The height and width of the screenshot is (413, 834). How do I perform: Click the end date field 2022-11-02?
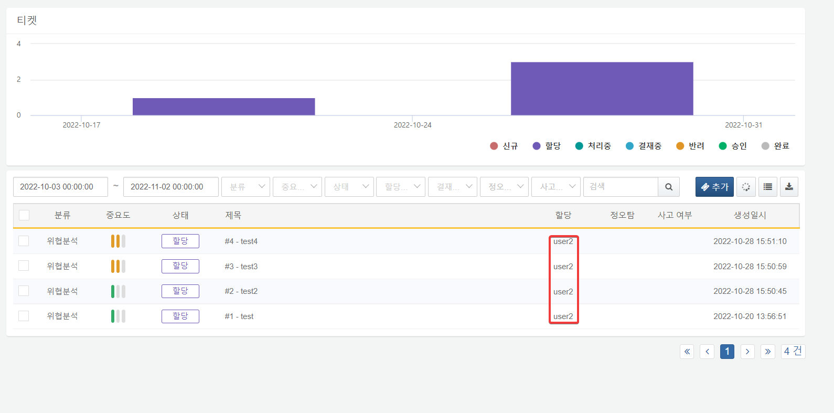pyautogui.click(x=171, y=187)
